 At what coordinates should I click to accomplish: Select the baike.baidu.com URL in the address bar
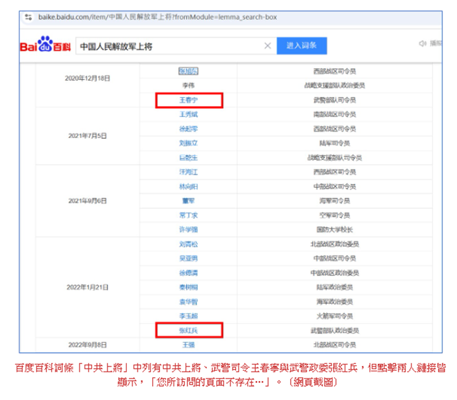(157, 17)
